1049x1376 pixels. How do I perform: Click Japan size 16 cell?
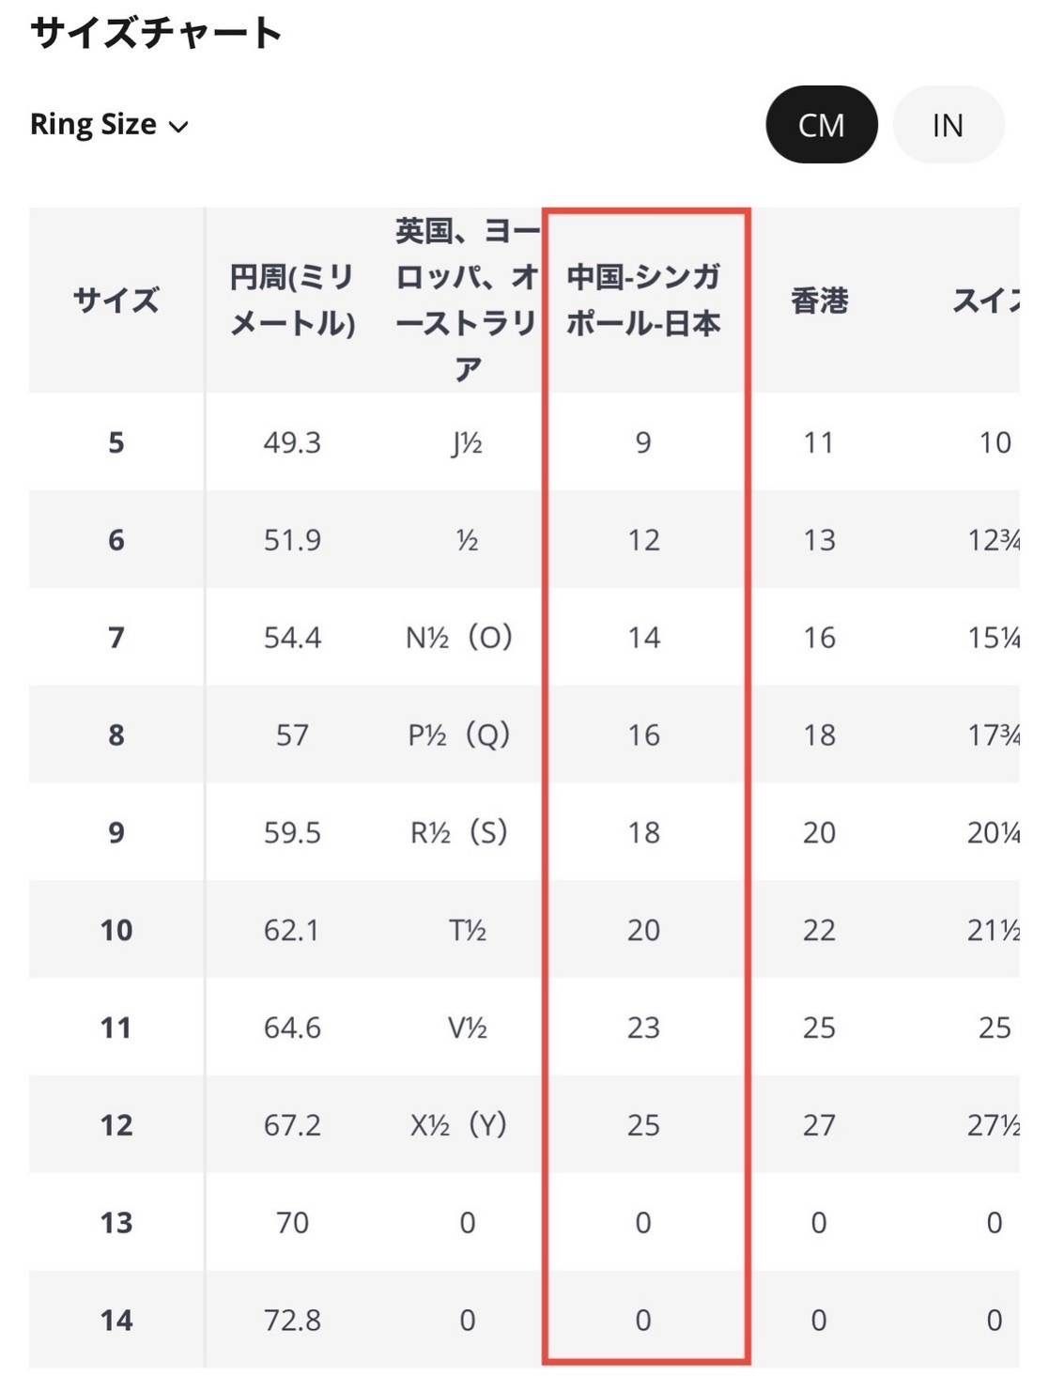click(x=643, y=735)
